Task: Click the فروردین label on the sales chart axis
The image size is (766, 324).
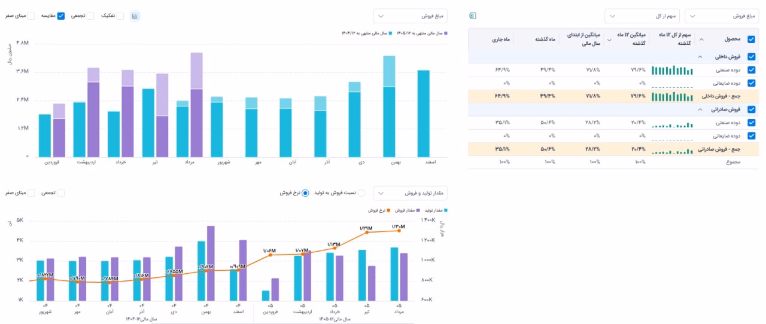Action: [51, 162]
